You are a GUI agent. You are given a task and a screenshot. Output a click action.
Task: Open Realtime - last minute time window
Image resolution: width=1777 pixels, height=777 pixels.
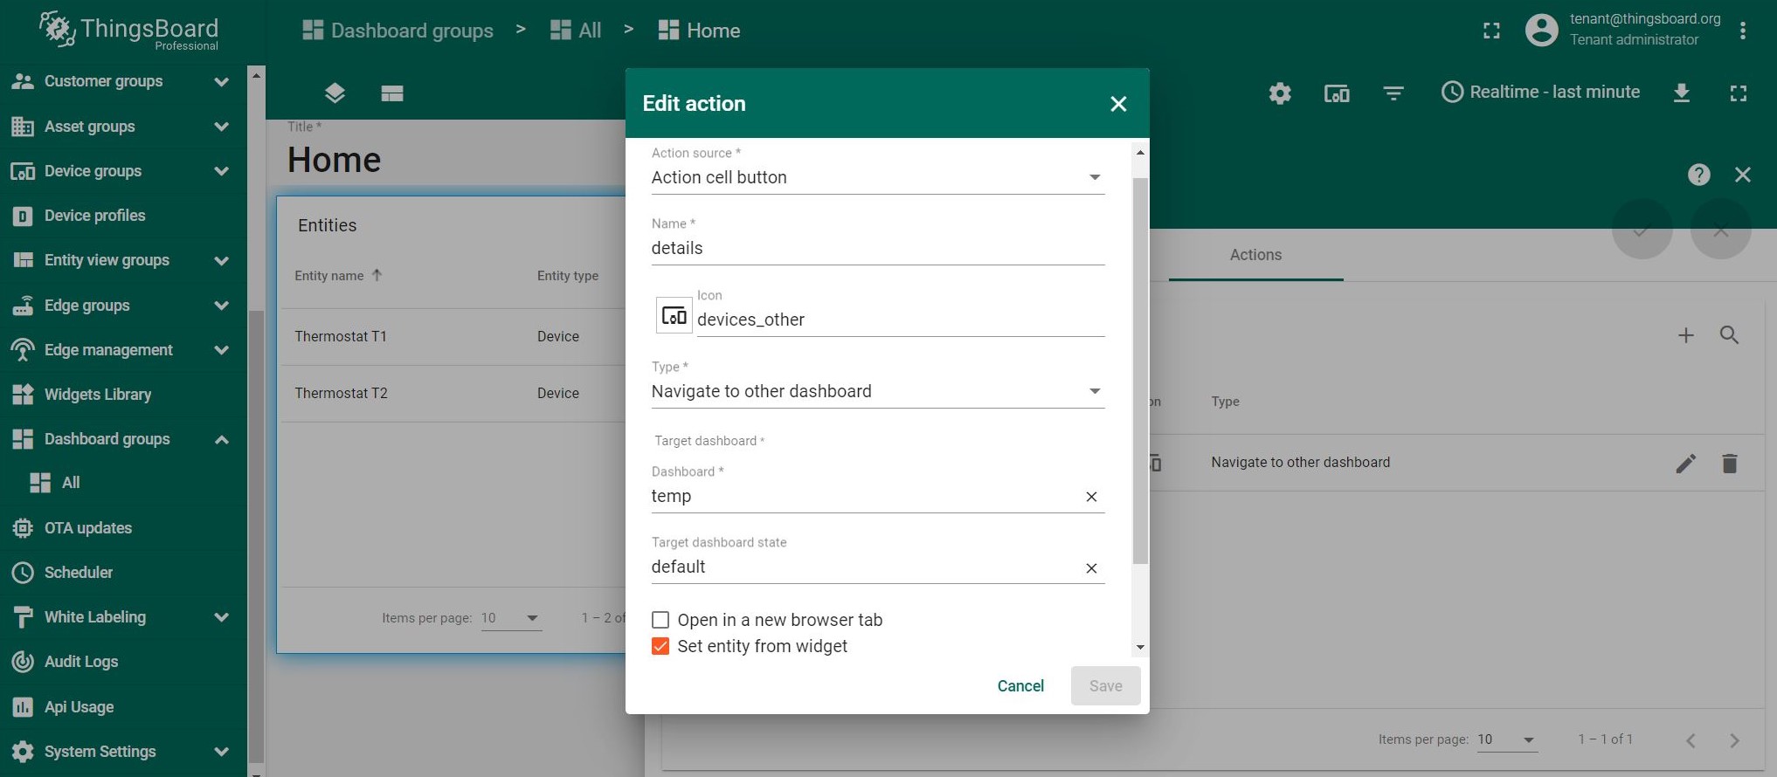(1540, 92)
